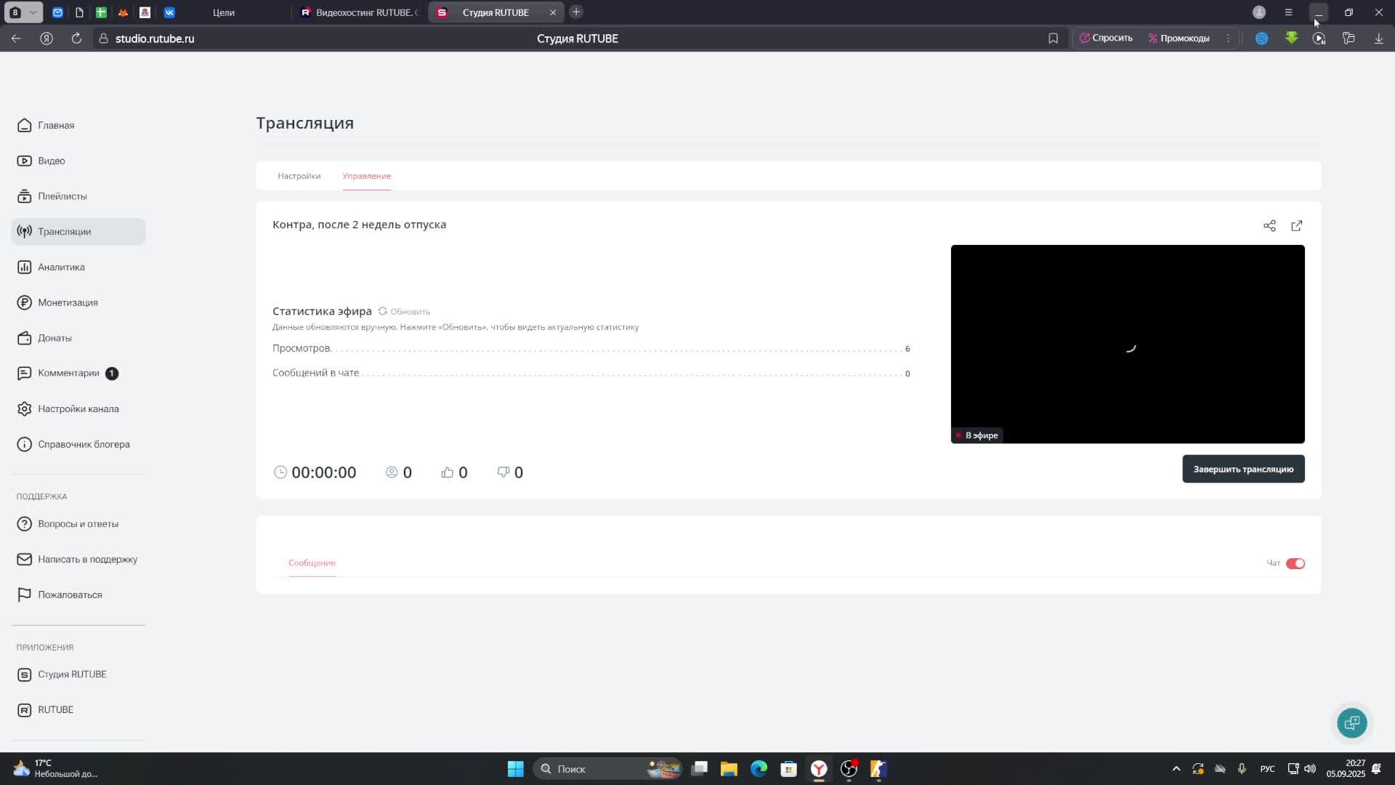Go to Монетизация section
This screenshot has width=1395, height=785.
pos(68,302)
